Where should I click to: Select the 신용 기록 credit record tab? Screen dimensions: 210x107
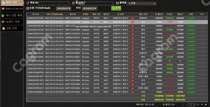point(12,28)
